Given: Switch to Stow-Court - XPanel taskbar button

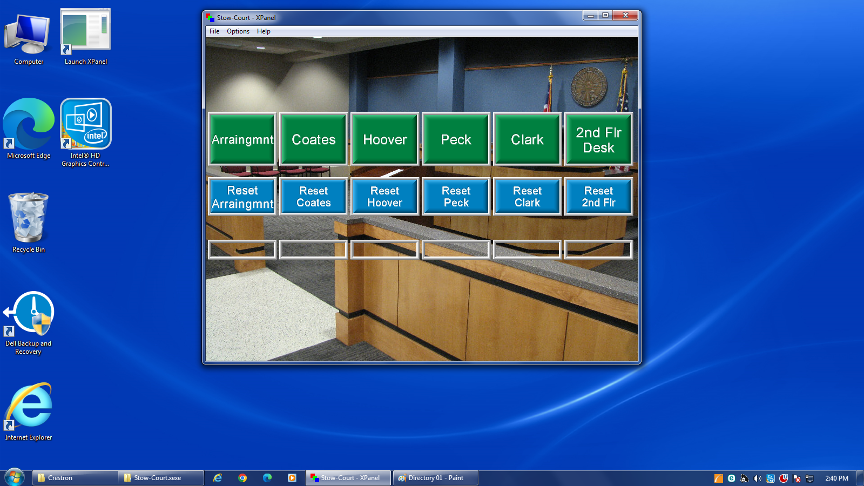Looking at the screenshot, I should [x=348, y=478].
